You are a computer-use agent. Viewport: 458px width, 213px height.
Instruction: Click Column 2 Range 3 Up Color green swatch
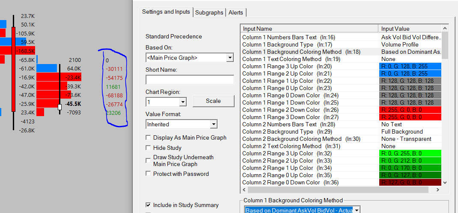[x=410, y=154]
